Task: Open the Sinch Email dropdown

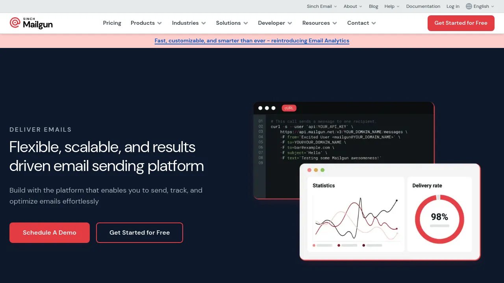Action: click(322, 6)
